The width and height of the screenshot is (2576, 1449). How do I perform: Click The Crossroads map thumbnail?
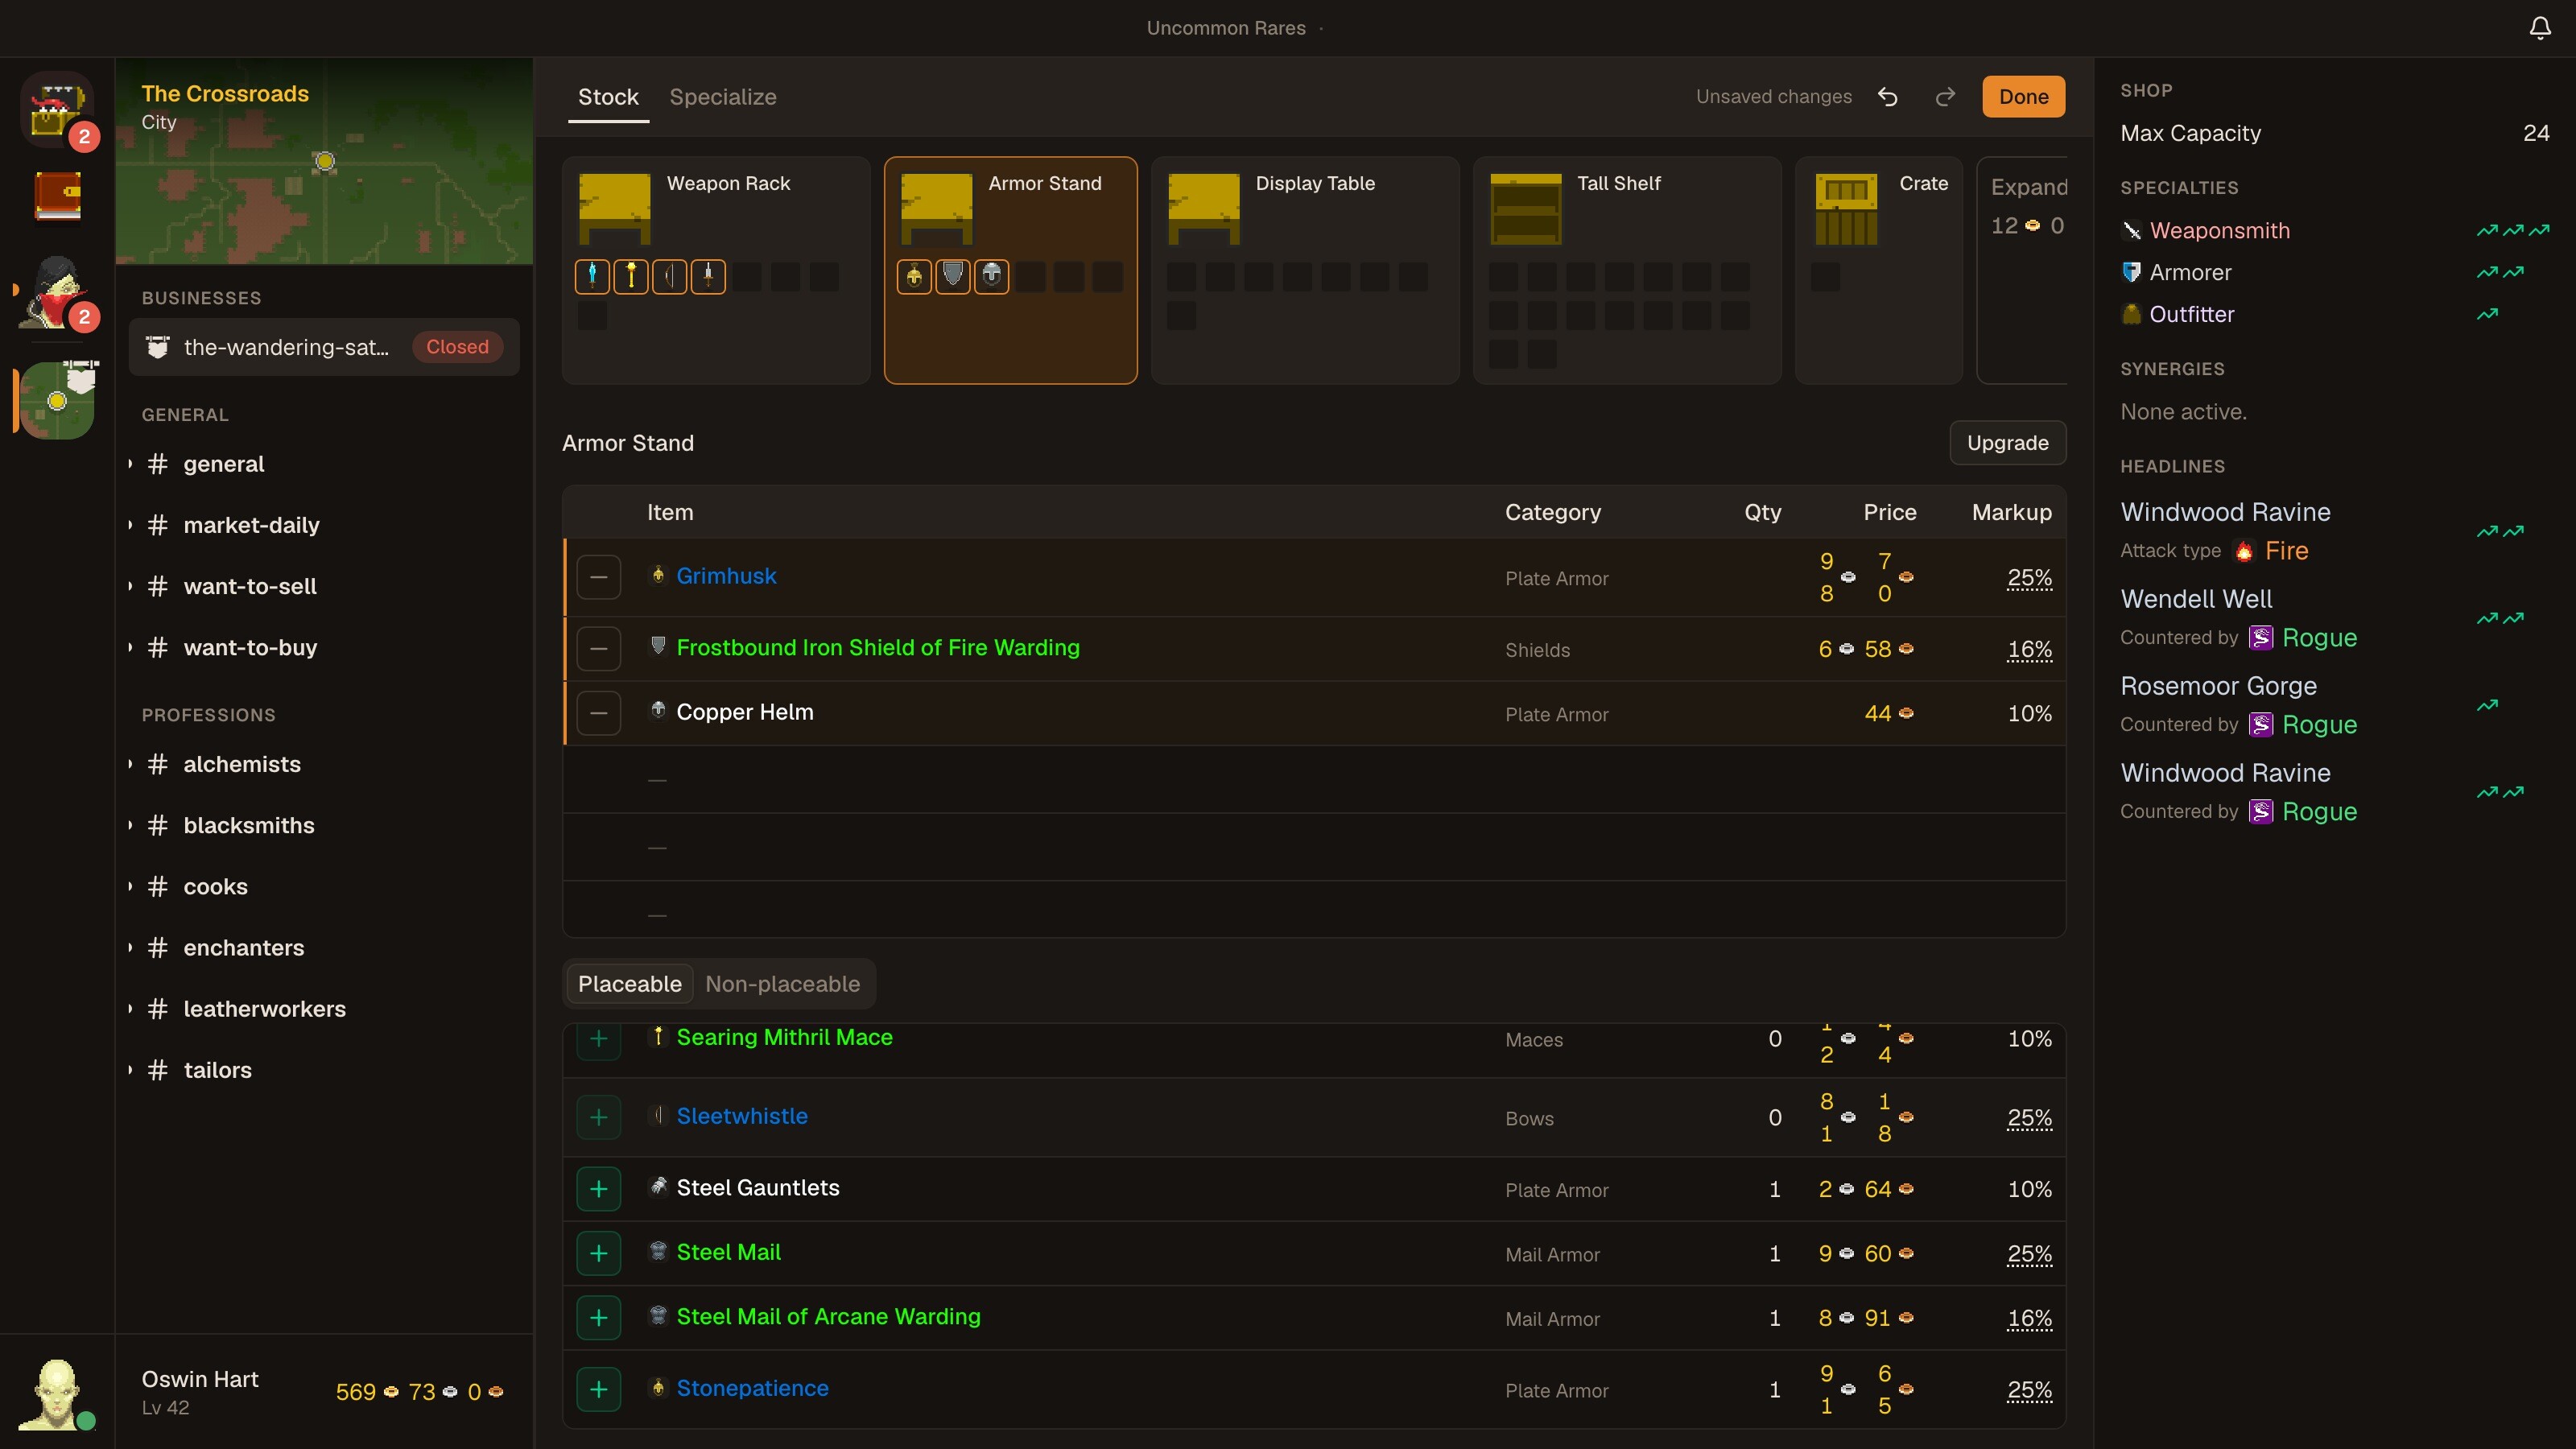click(324, 162)
